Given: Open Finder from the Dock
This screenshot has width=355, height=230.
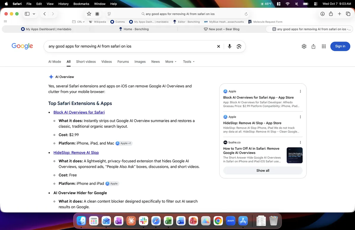Looking at the screenshot, I should tap(81, 221).
